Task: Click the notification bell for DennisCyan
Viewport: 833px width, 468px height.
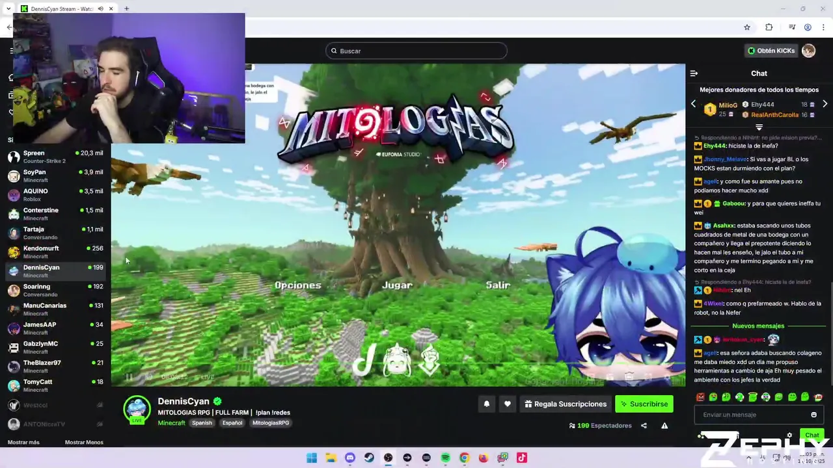Action: 486,404
